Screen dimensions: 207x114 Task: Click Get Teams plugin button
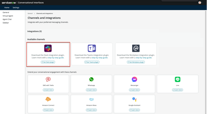pyautogui.click(x=92, y=62)
